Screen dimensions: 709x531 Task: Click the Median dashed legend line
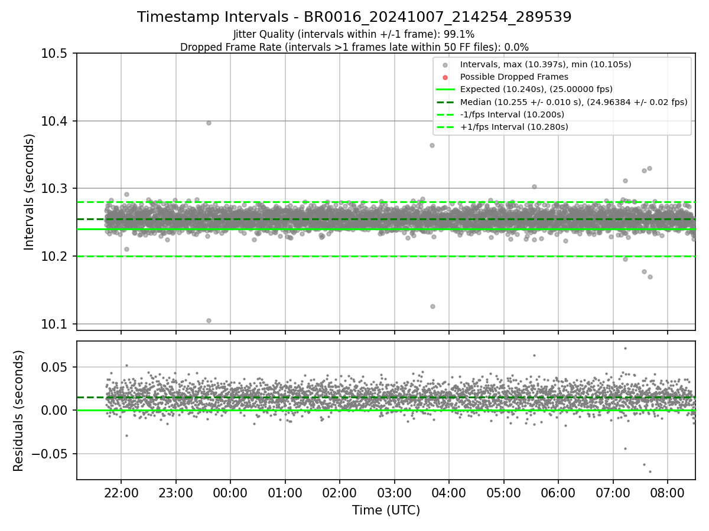445,101
